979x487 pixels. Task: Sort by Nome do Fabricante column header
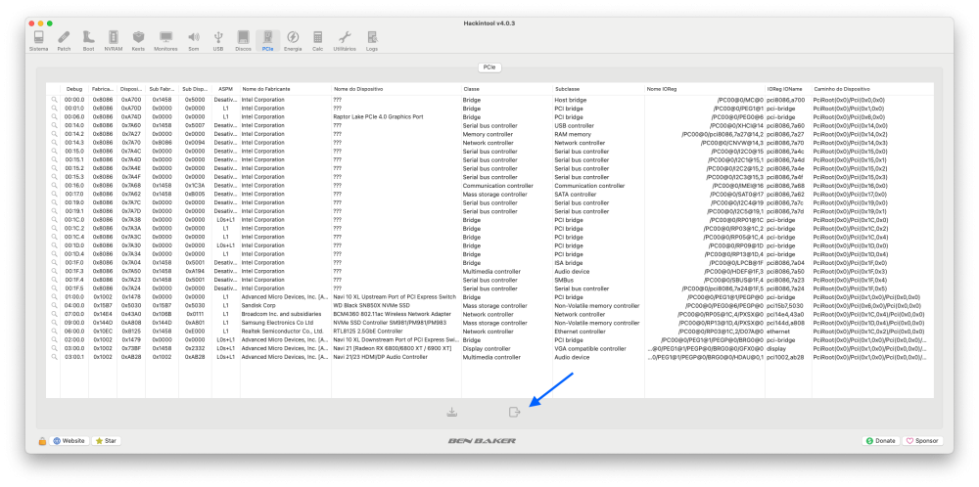[285, 89]
